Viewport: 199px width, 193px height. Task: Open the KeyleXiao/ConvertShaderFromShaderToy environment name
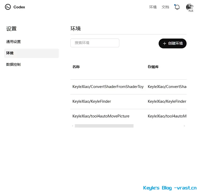(108, 87)
